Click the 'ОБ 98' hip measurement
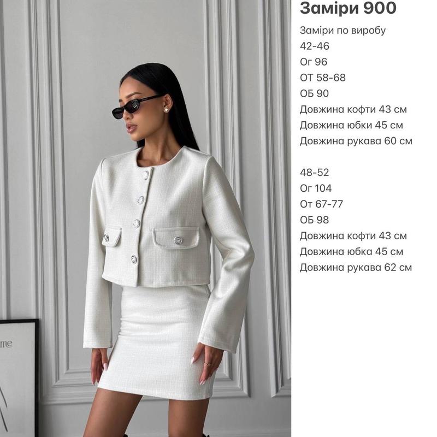Viewport: 437px width, 437px height. tap(315, 220)
